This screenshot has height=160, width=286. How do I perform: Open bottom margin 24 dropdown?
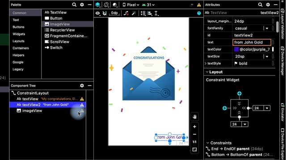click(245, 124)
